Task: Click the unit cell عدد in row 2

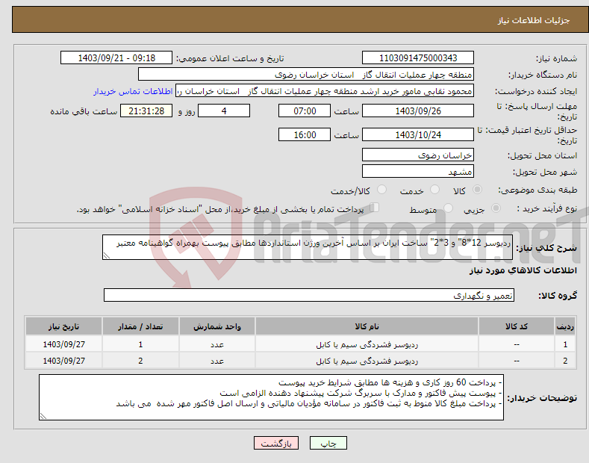Action: [217, 361]
